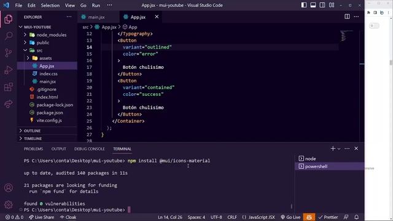This screenshot has width=393, height=221.
Task: Click Prettier in the status bar
Action: point(328,217)
